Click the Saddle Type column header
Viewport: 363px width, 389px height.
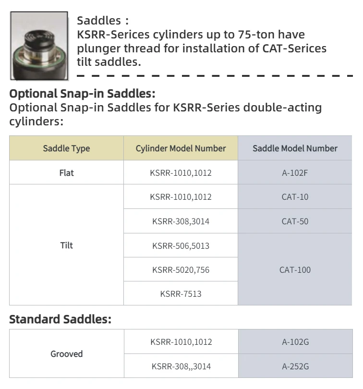[66, 148]
